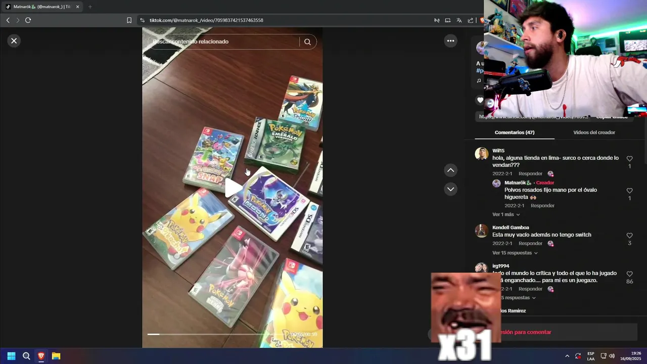Click the irg1994 username
647x364 pixels.
tap(500, 266)
